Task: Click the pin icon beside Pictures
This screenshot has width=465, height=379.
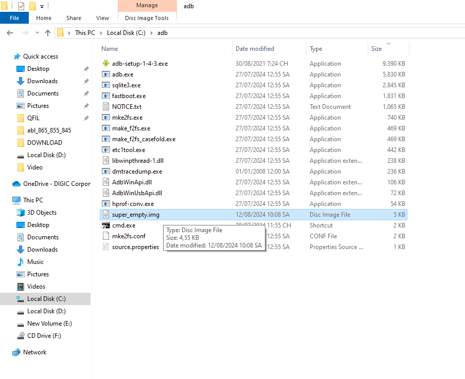Action: (86, 106)
